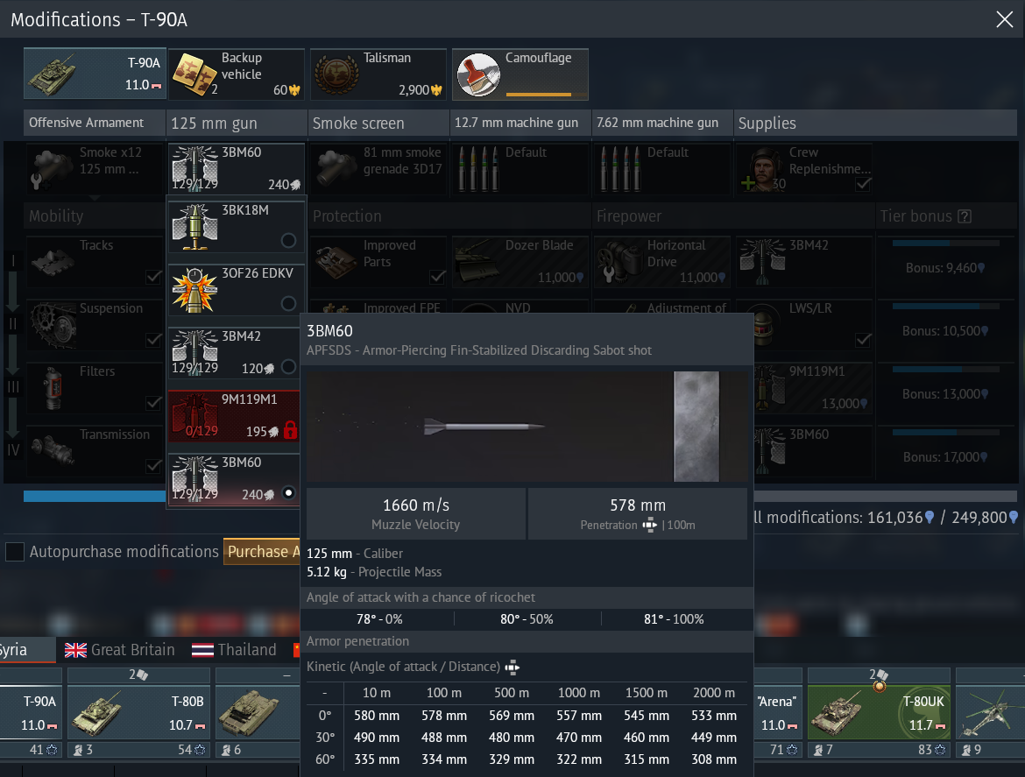Screen dimensions: 1025x777
Task: Open Smoke x12 125 mm modification
Action: (94, 168)
